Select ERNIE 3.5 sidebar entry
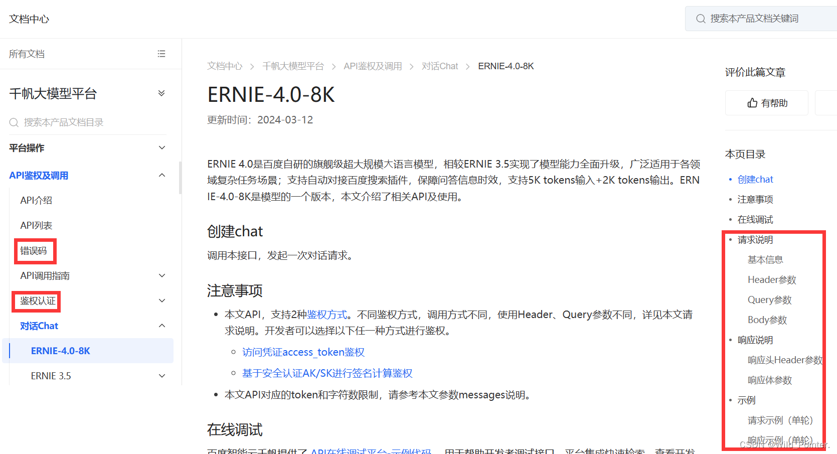Image resolution: width=837 pixels, height=454 pixels. click(51, 376)
